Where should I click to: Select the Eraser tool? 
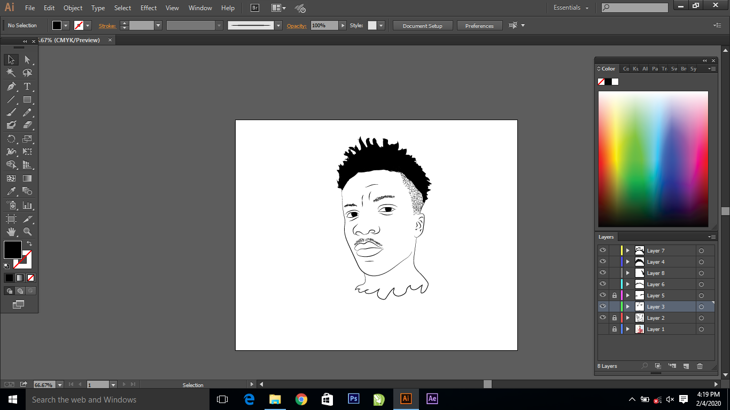(x=27, y=125)
